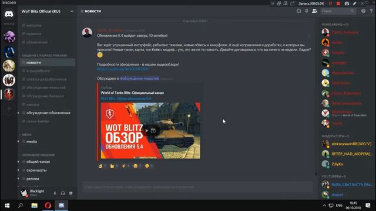
Task: Click the Blacklight user avatar
Action: (24, 193)
